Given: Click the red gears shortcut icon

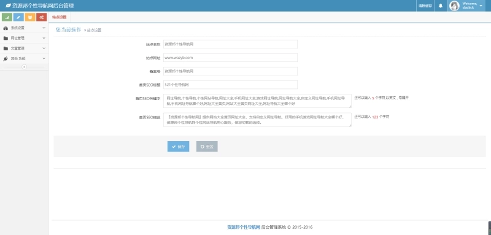Looking at the screenshot, I should 41,17.
